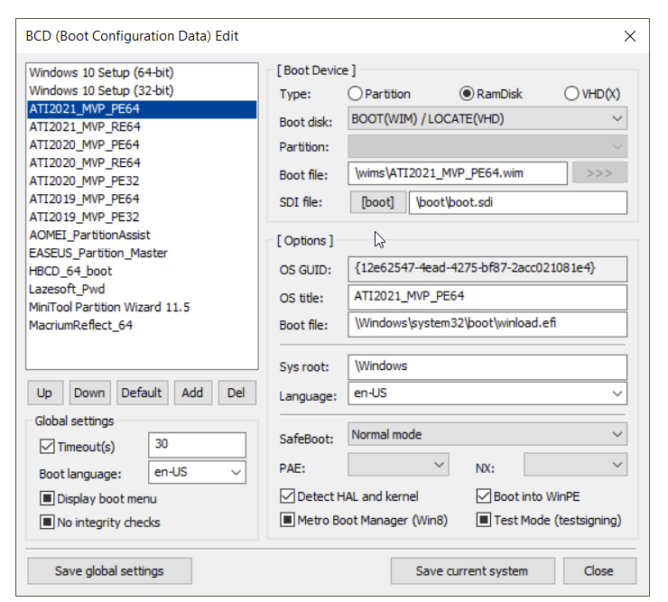Click Save current system button
Image resolution: width=668 pixels, height=602 pixels.
click(472, 571)
